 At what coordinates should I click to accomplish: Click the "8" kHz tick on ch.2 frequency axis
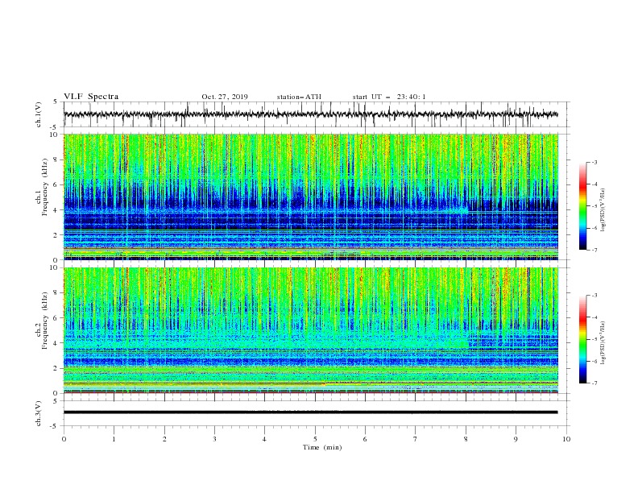(x=57, y=293)
